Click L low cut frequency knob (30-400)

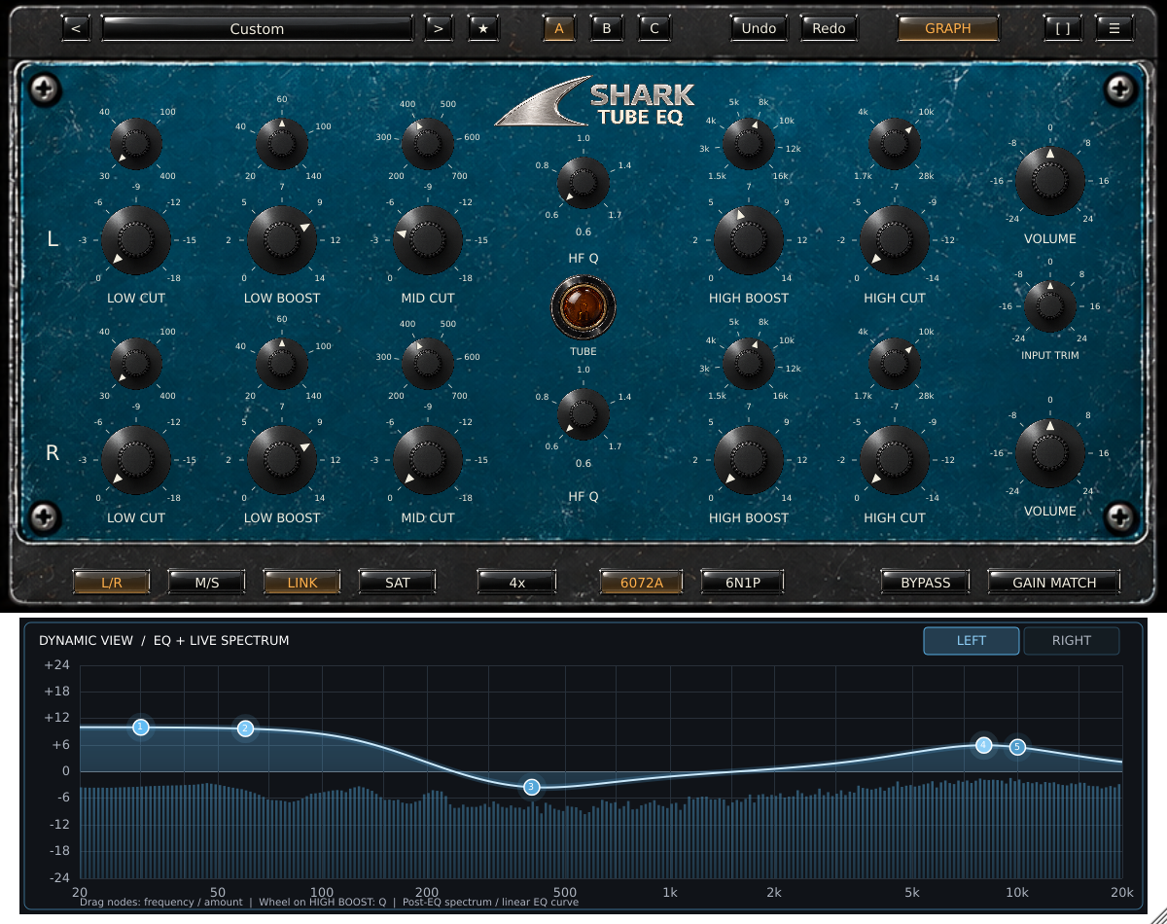click(x=136, y=144)
